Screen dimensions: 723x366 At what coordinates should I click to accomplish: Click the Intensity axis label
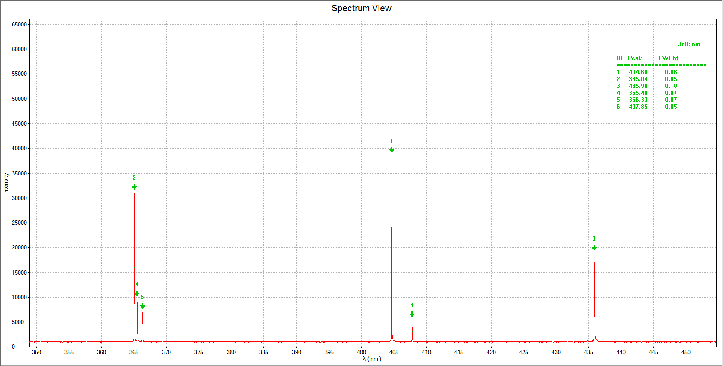pyautogui.click(x=6, y=183)
